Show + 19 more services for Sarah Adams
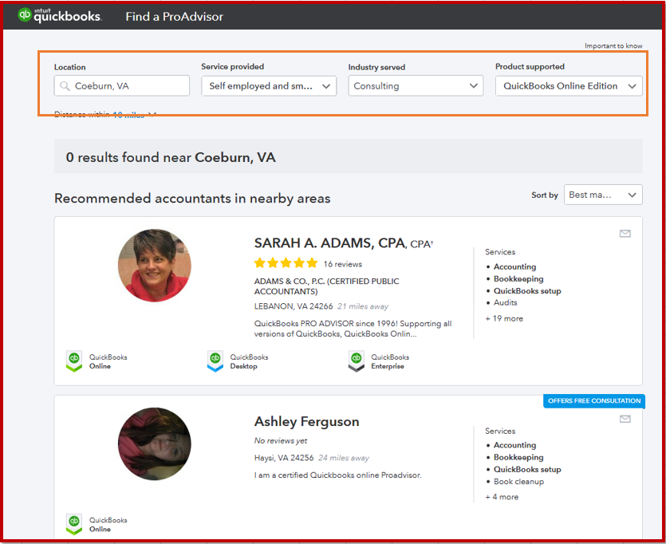666x544 pixels. [x=504, y=318]
